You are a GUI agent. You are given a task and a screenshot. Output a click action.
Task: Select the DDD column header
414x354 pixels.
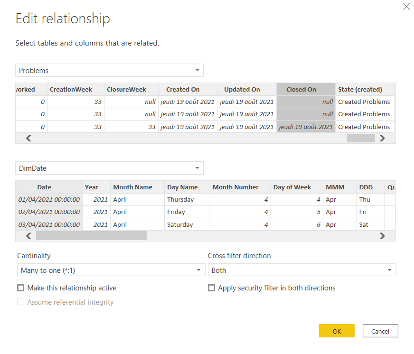click(370, 187)
